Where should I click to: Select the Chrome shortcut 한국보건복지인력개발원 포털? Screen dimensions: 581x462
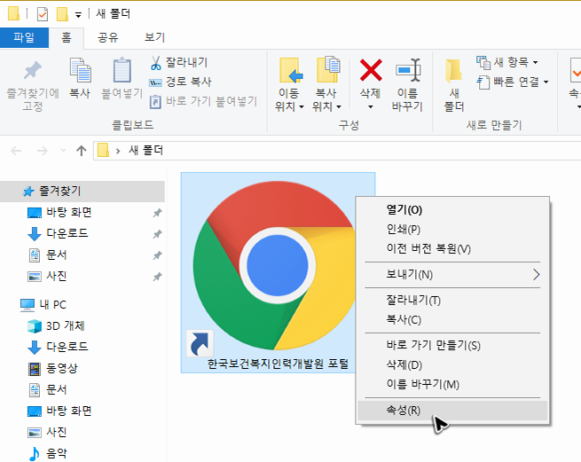278,272
